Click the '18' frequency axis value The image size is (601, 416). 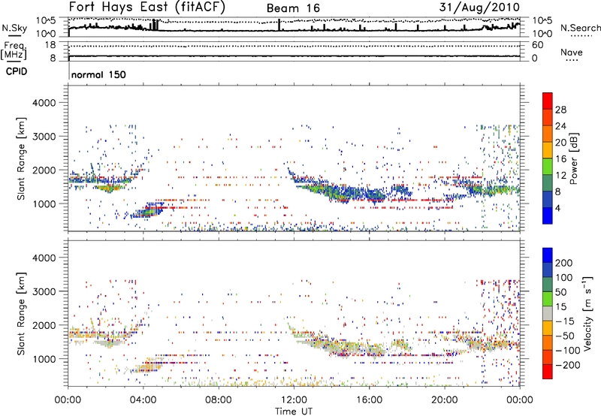tap(50, 45)
